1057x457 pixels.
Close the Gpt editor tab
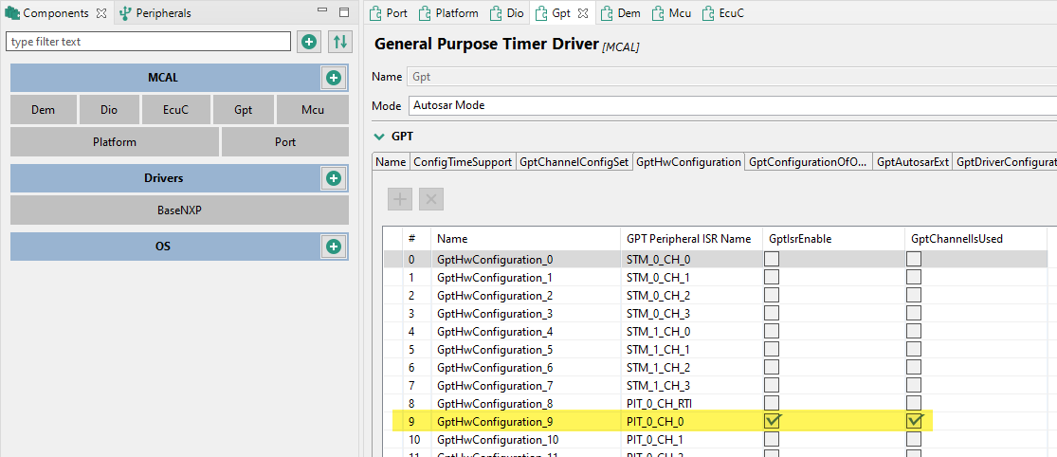coord(583,14)
